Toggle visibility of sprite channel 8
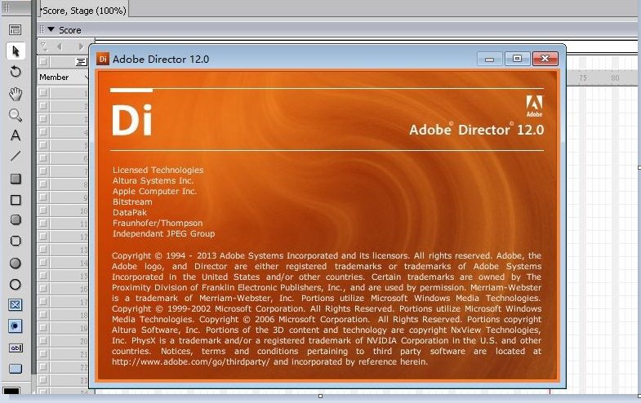Image resolution: width=641 pixels, height=403 pixels. click(x=43, y=184)
